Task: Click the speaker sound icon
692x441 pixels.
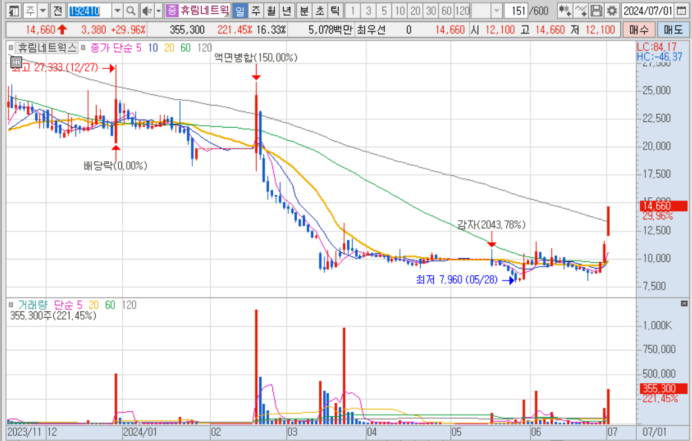Action: tap(147, 10)
